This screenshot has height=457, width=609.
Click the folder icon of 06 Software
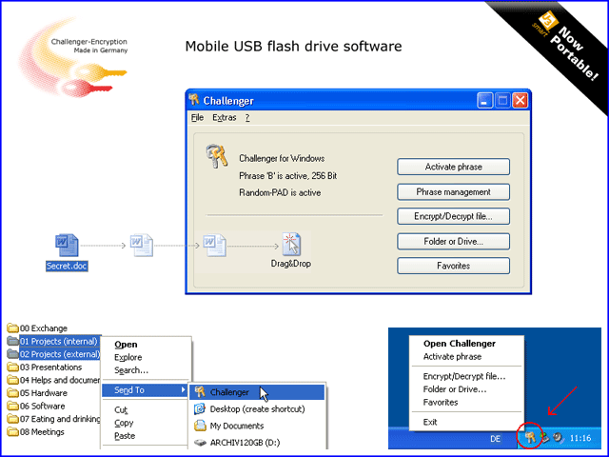(x=12, y=406)
